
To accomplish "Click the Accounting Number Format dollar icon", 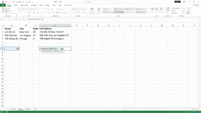I will (x=73, y=13).
